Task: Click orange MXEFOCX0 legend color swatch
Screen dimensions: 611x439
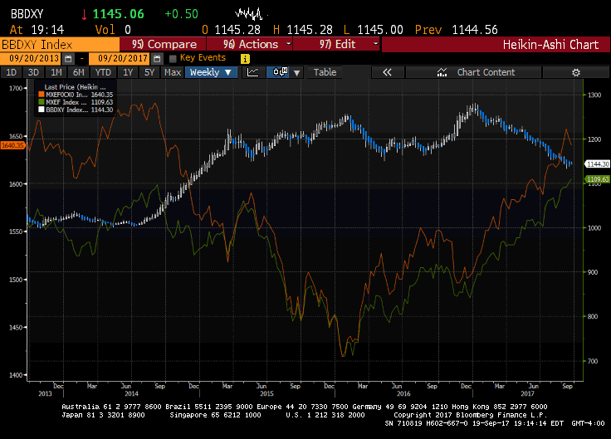Action: tap(42, 95)
